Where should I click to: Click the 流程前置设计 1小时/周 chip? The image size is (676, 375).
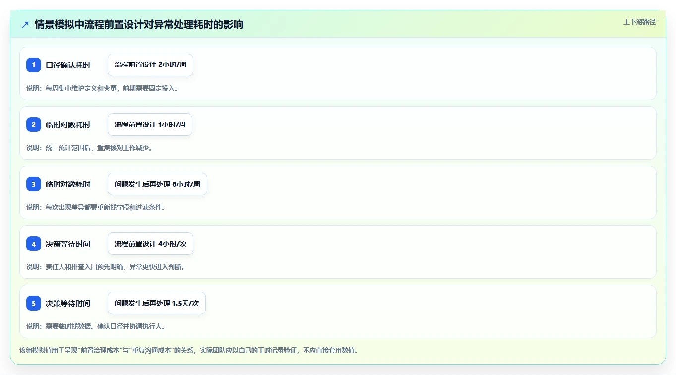tap(150, 125)
